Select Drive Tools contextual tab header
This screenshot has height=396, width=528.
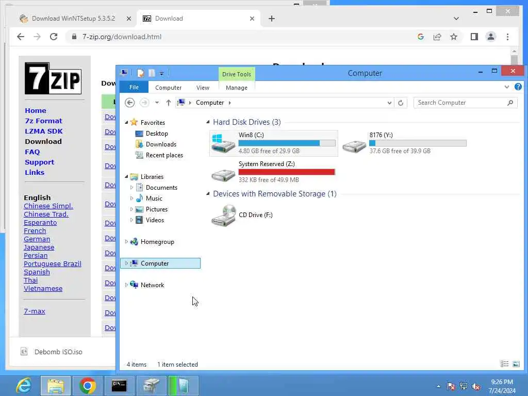(237, 74)
